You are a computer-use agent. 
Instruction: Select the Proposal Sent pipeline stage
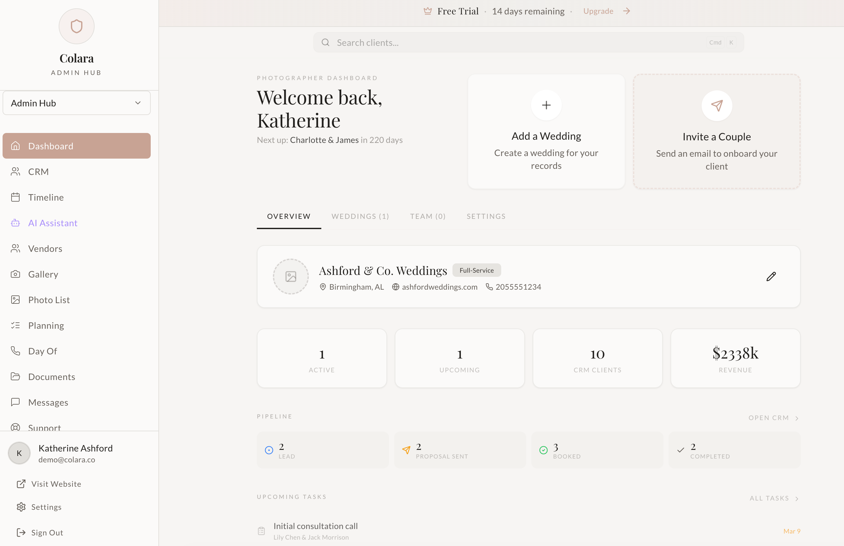[460, 450]
